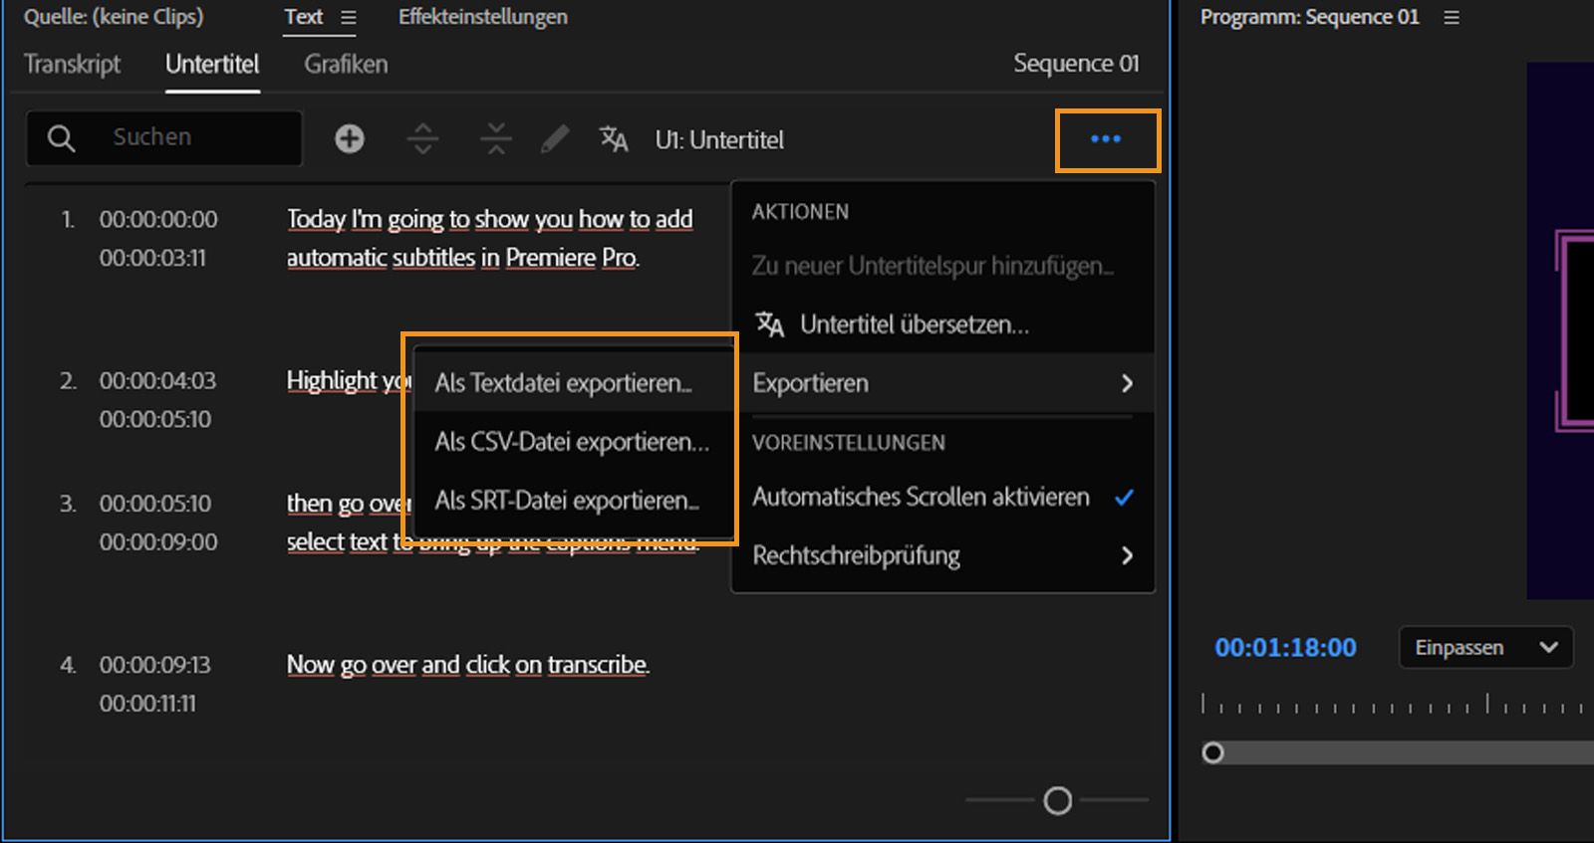This screenshot has height=843, width=1594.
Task: Choose Als CSV-Datei exportieren
Action: (572, 442)
